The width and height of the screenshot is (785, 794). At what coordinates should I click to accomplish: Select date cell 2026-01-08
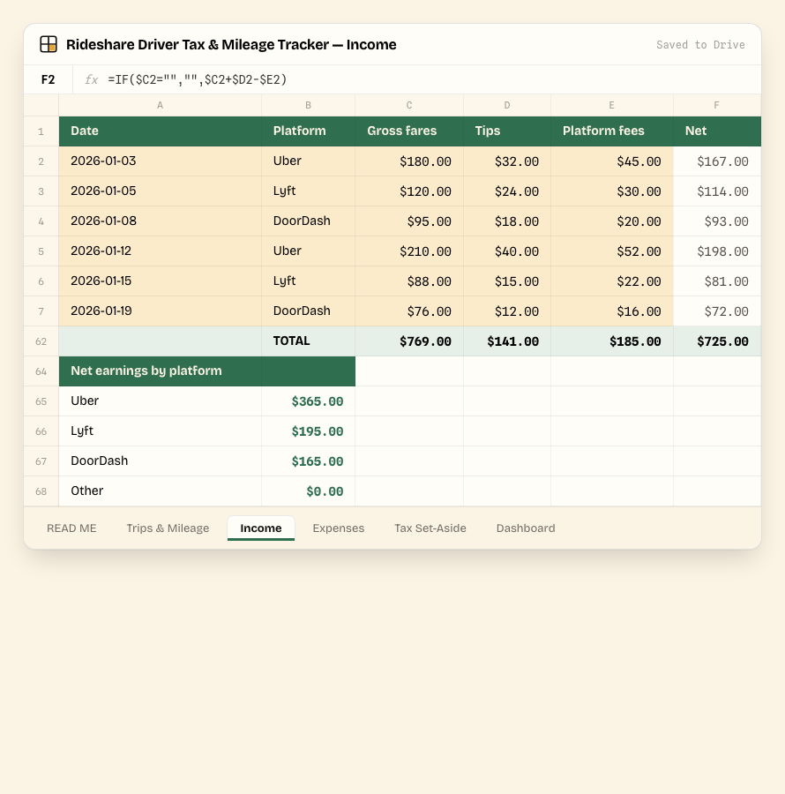tap(160, 221)
